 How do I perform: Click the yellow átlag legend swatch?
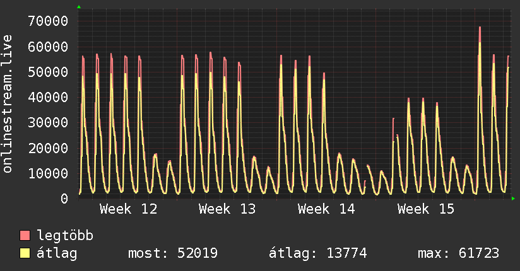pyautogui.click(x=25, y=253)
